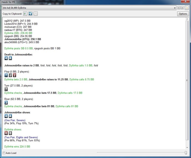Click the shown 4 card under Johnsonsb4be shows
This screenshot has width=191, height=158.
(x=6, y=116)
